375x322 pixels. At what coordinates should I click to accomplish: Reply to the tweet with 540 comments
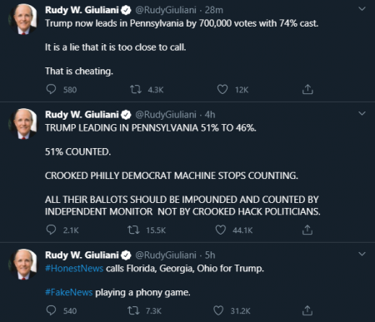[x=51, y=310]
